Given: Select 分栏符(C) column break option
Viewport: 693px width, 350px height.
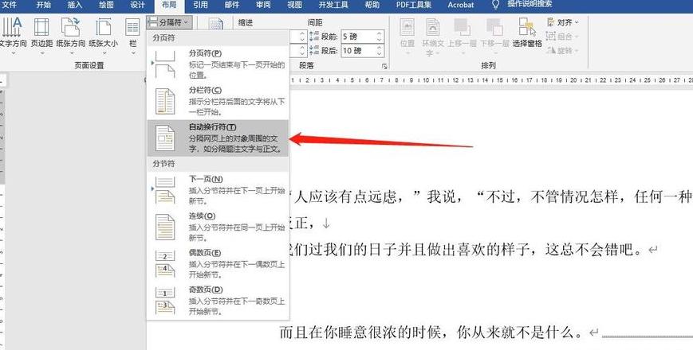Looking at the screenshot, I should tap(218, 101).
